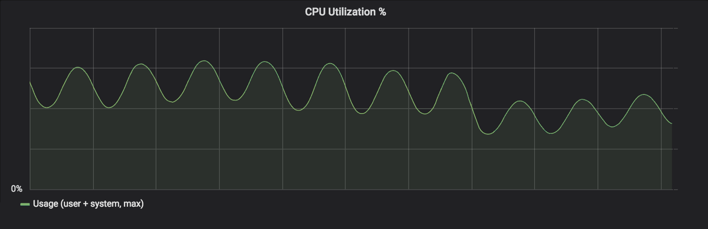The image size is (708, 229).
Task: Open the green legend color swatch picker
Action: point(25,204)
